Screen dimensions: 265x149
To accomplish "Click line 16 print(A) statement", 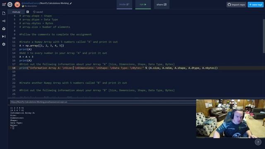I will click(25, 60).
